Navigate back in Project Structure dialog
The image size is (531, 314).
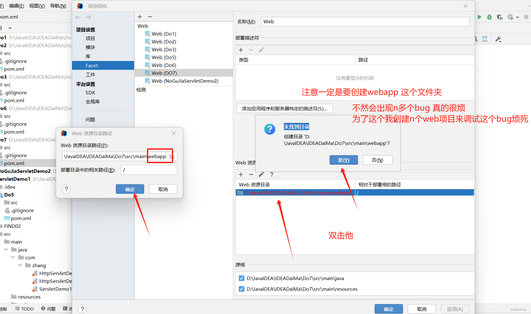point(78,17)
